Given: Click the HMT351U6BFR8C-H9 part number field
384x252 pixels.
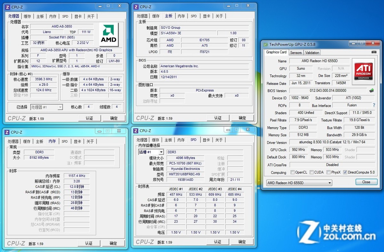Looking at the screenshot, I should 185,174.
